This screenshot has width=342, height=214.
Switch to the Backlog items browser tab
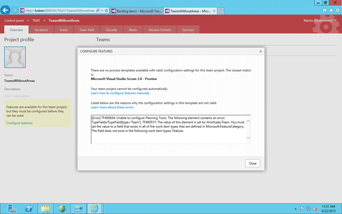(x=137, y=11)
